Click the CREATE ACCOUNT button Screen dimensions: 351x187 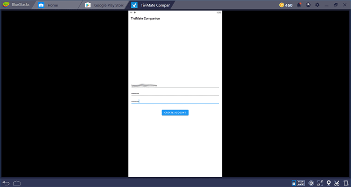(x=175, y=113)
